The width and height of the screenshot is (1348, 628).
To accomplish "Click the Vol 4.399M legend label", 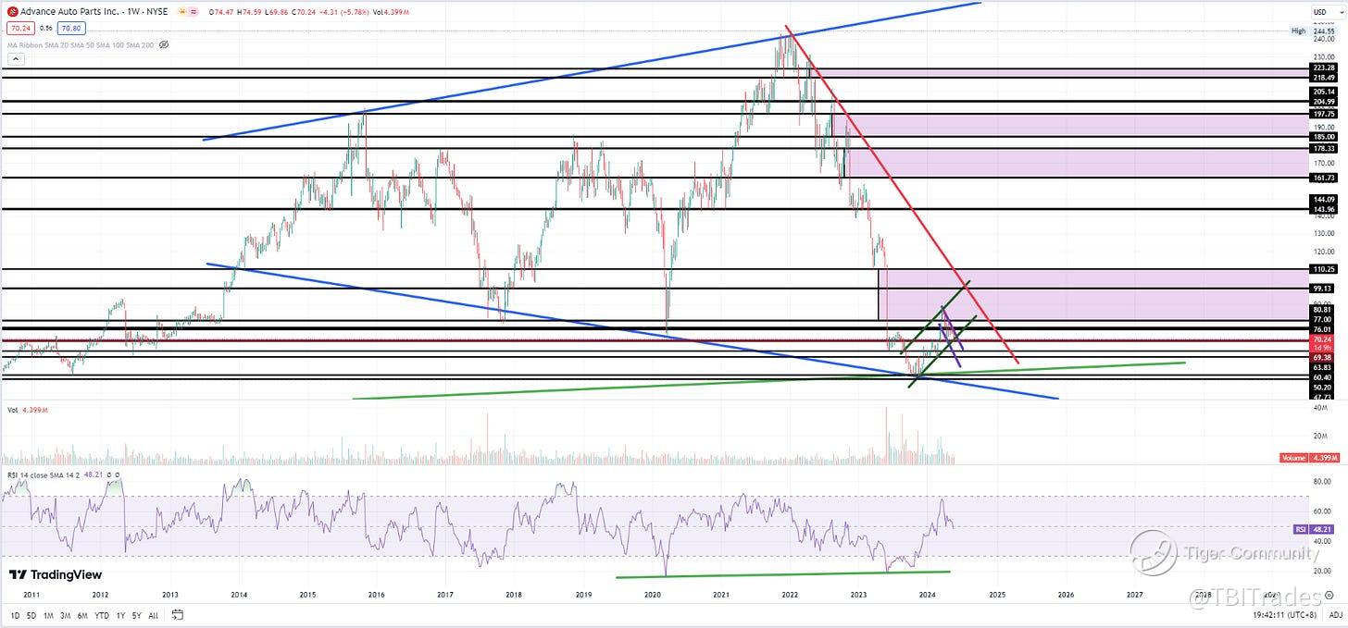I will pos(28,410).
